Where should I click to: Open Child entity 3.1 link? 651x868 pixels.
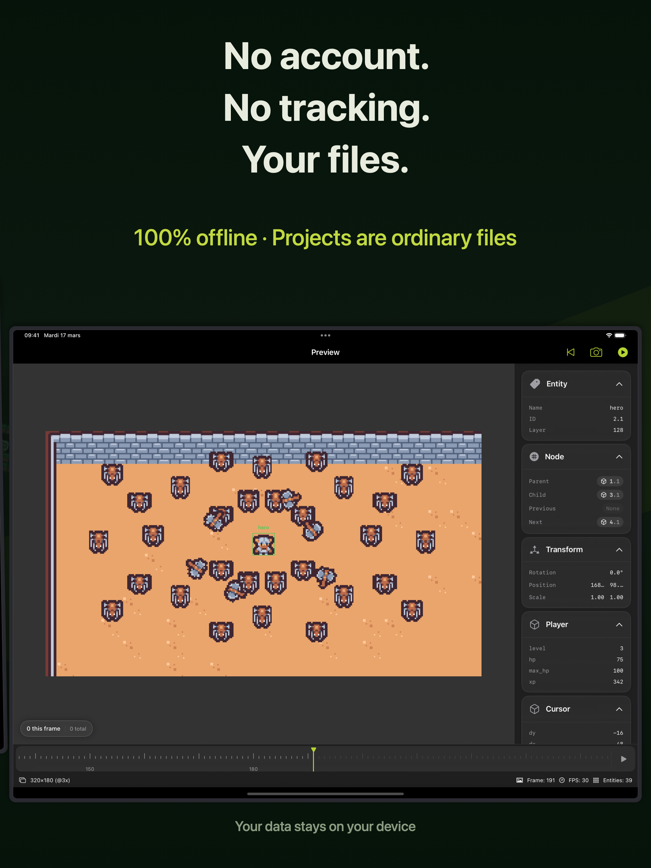[610, 495]
